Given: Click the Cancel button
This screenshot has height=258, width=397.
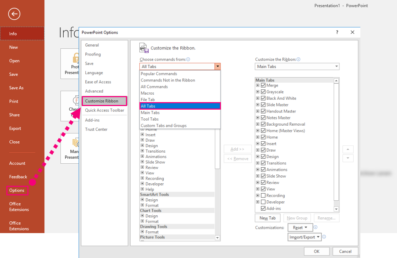Looking at the screenshot, I should (x=345, y=252).
